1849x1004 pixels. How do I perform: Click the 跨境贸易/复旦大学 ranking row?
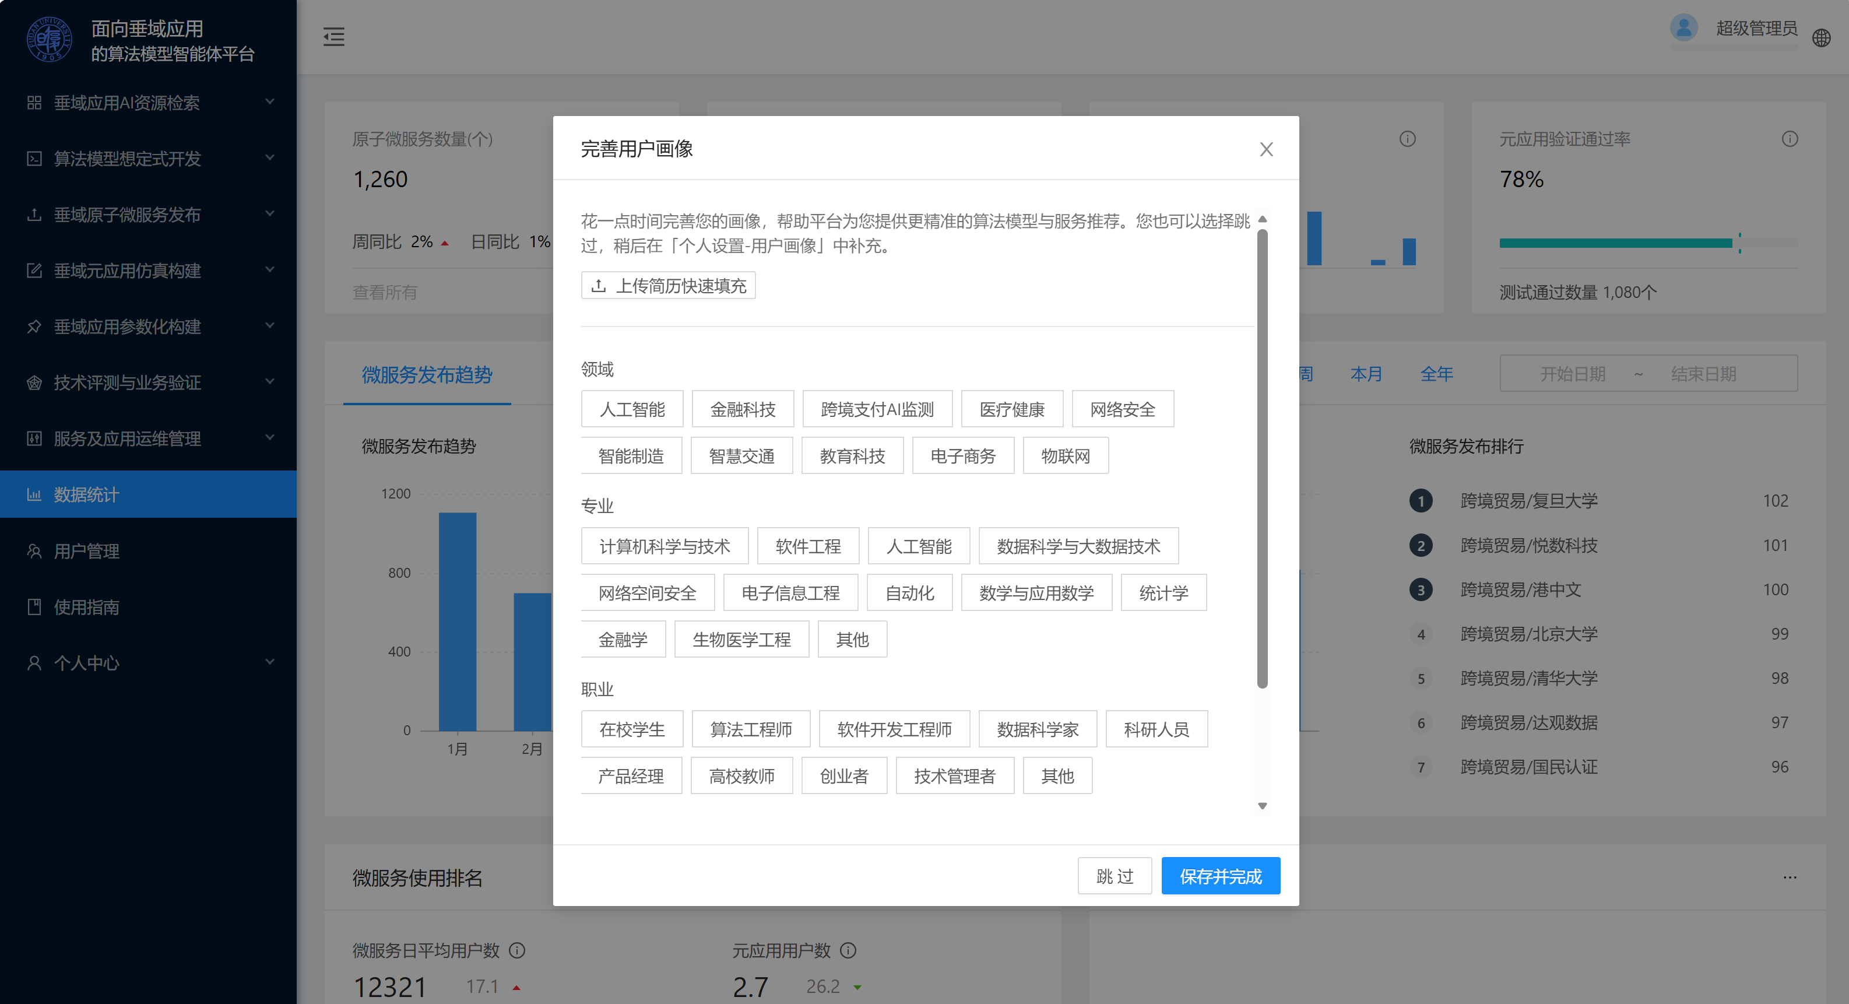[1600, 501]
